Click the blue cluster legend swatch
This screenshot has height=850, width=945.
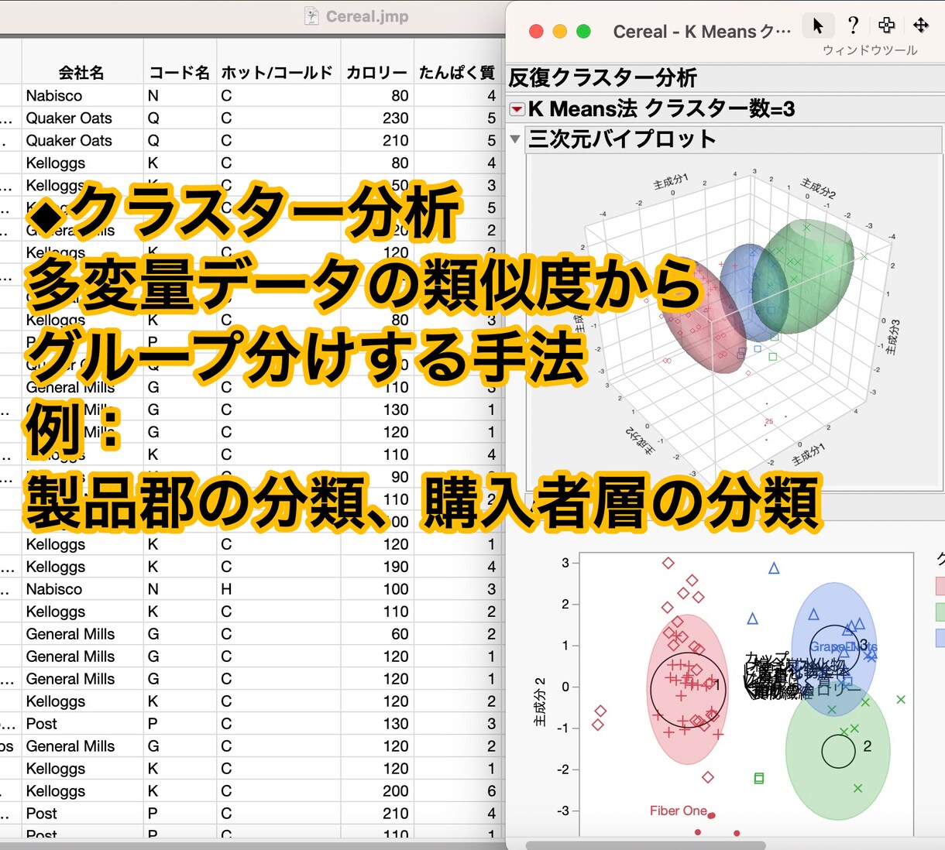click(x=940, y=637)
